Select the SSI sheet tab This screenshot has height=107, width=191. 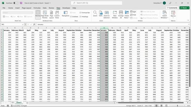pyautogui.click(x=13, y=103)
